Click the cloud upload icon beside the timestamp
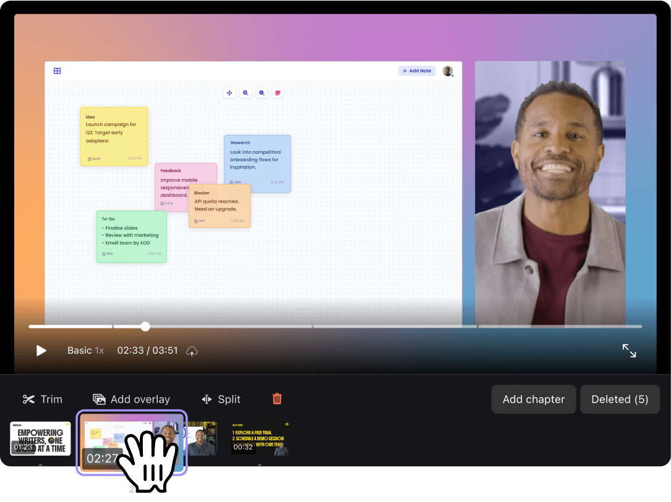The image size is (671, 502). [192, 351]
